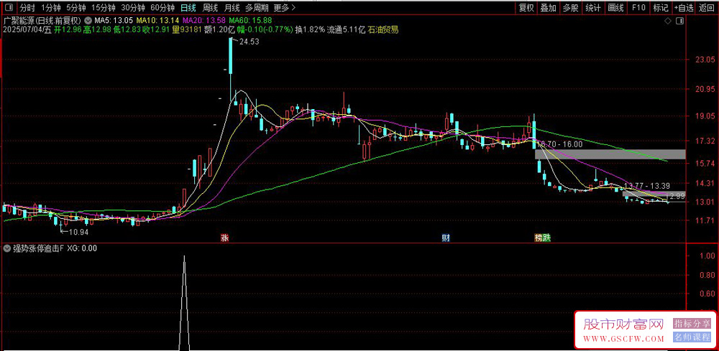Switch to 分时 chart tab
The height and width of the screenshot is (351, 719).
[27, 8]
